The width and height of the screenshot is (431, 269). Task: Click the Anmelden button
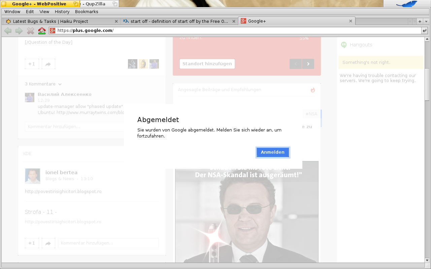point(272,152)
